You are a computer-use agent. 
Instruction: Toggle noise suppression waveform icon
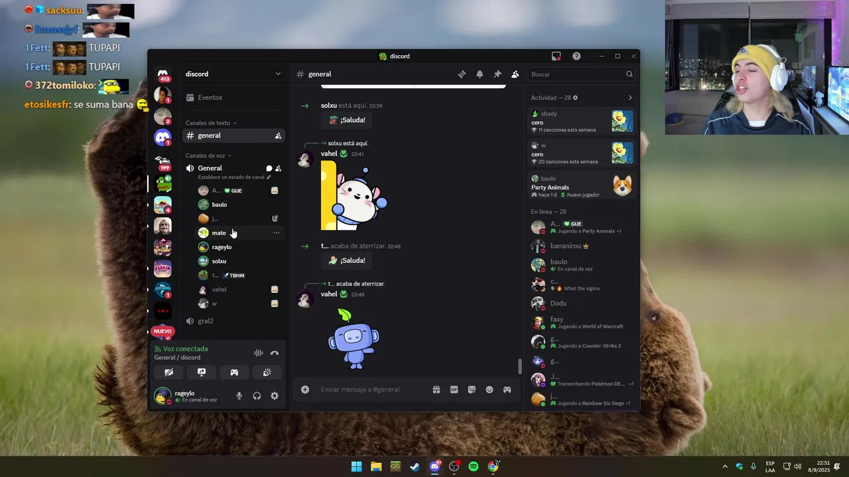[258, 353]
